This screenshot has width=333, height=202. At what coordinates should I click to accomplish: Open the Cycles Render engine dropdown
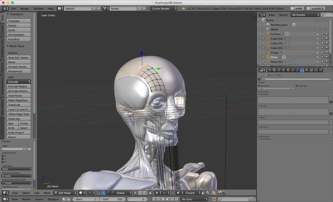[x=164, y=9]
